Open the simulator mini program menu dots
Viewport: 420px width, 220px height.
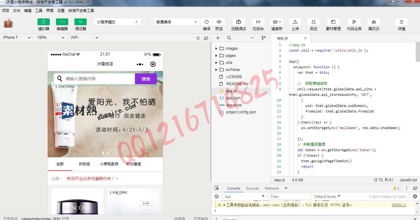tap(140, 64)
